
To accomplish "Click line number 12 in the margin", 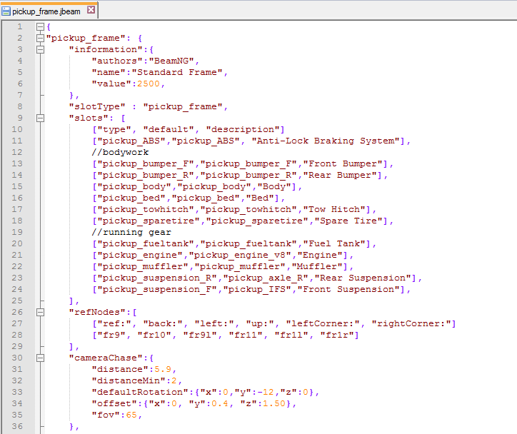I will point(17,152).
